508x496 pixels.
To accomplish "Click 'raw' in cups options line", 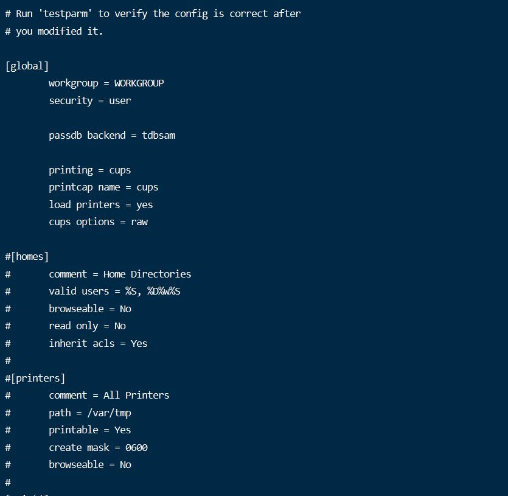I will [139, 222].
